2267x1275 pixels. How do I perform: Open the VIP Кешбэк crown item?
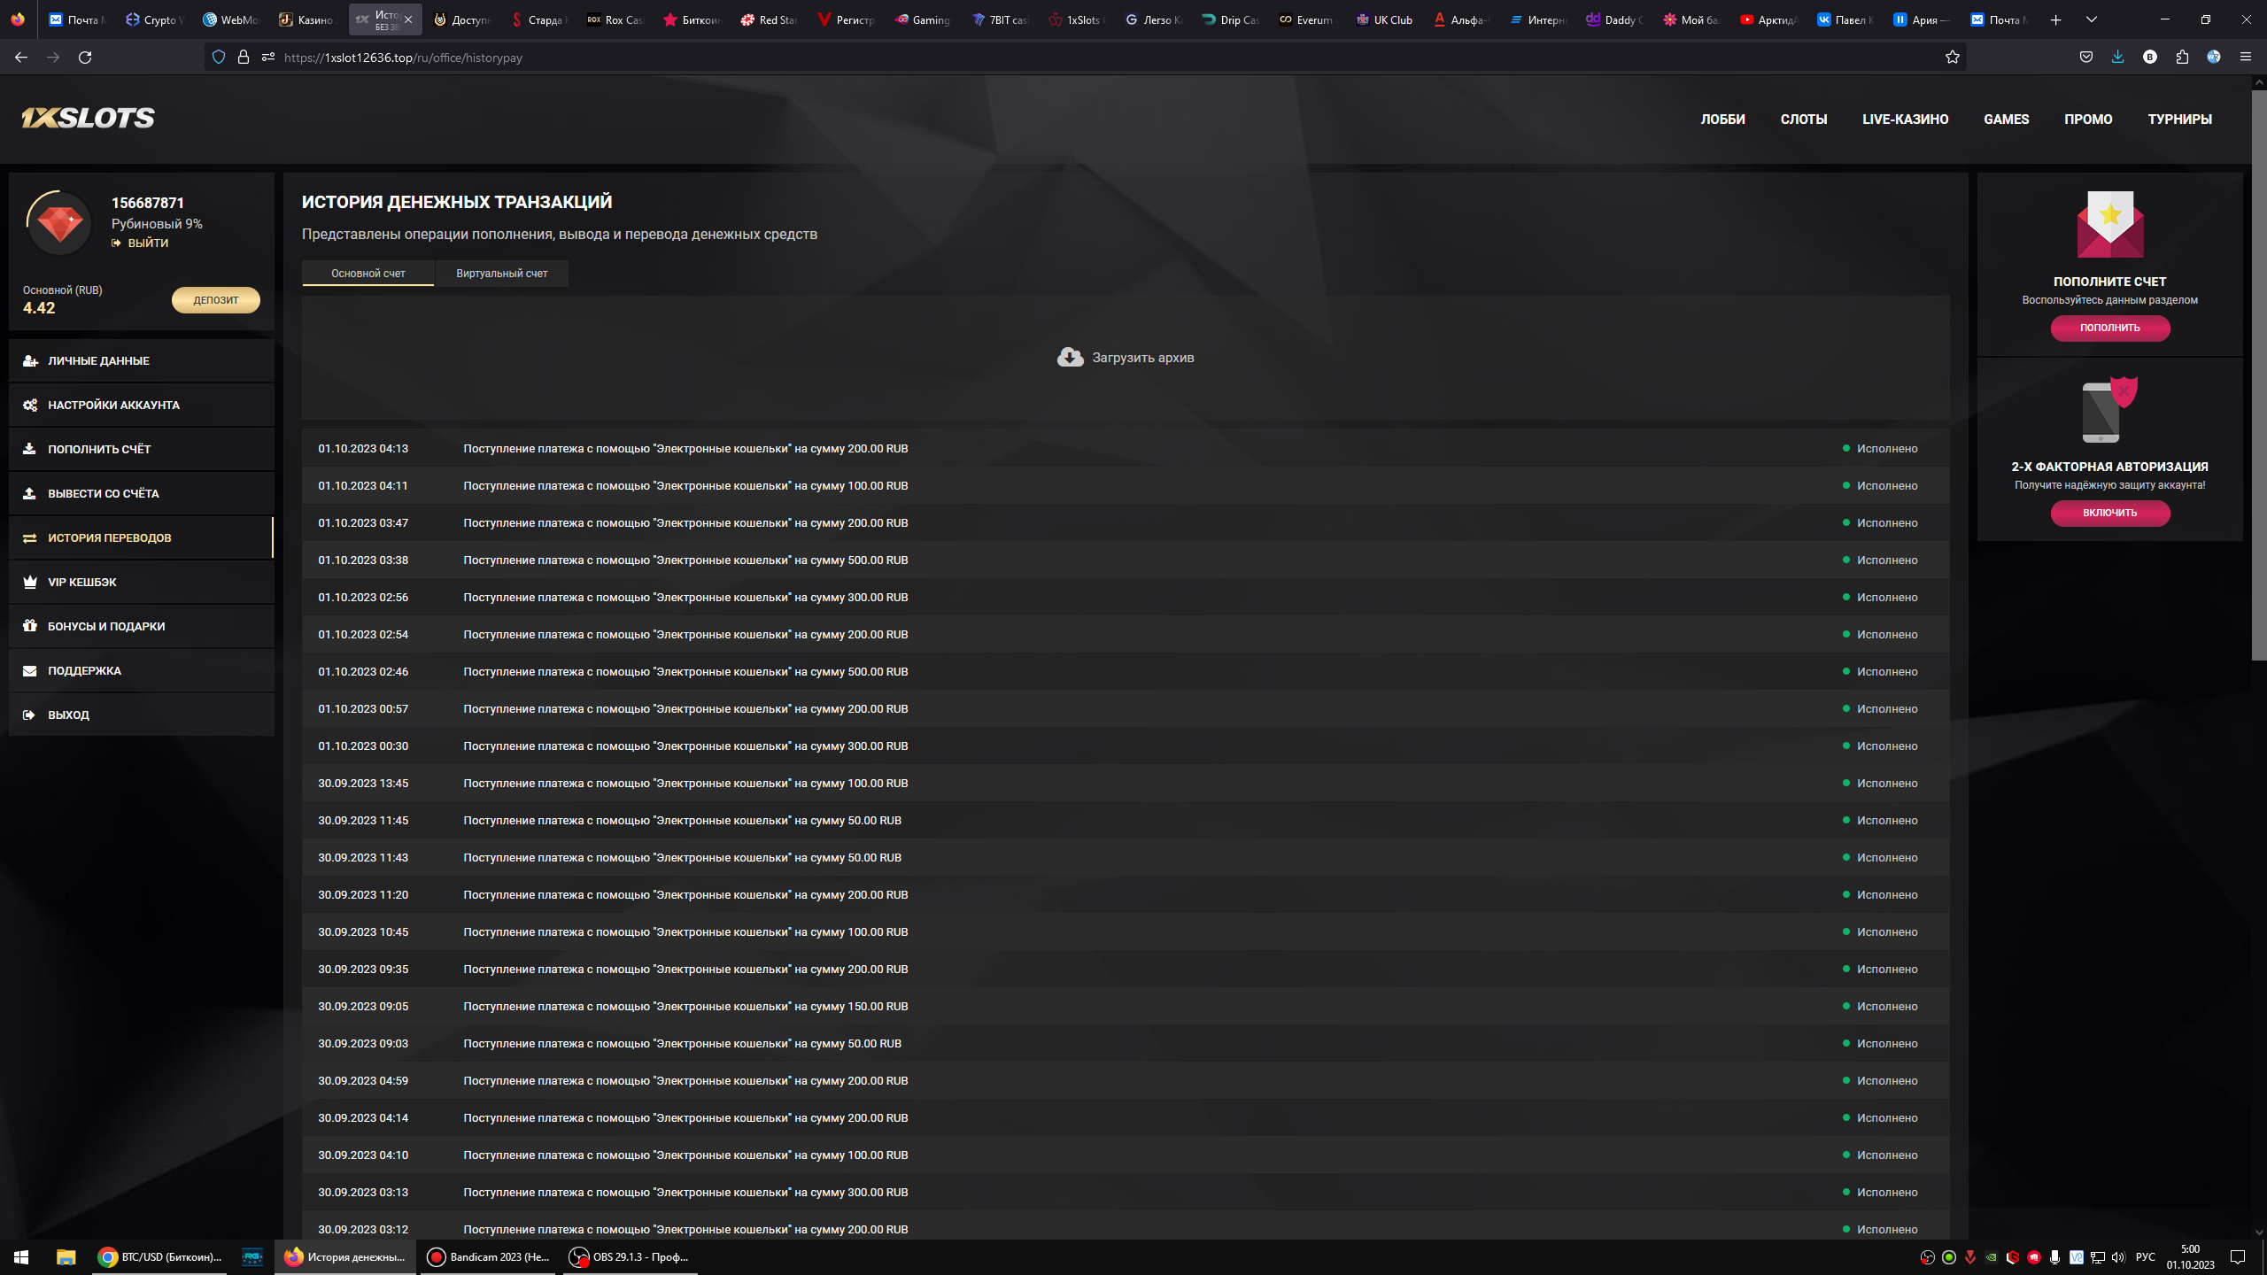coord(81,582)
